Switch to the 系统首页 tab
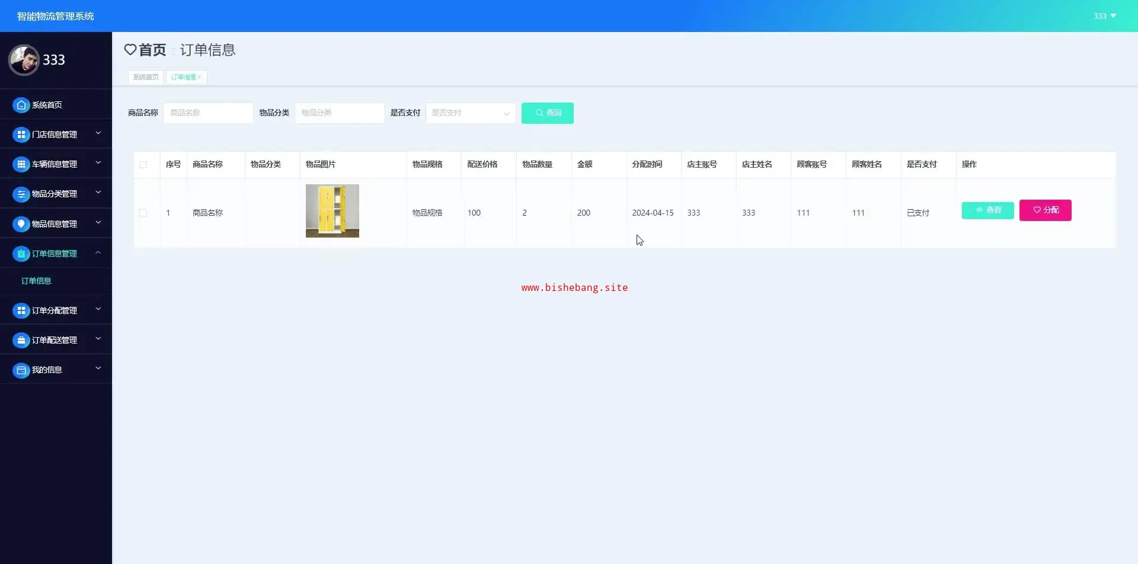Viewport: 1138px width, 564px height. (x=146, y=77)
